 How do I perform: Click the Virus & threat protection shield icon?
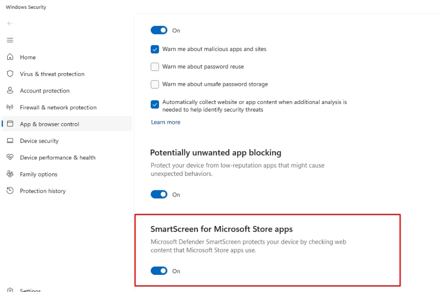pos(10,74)
